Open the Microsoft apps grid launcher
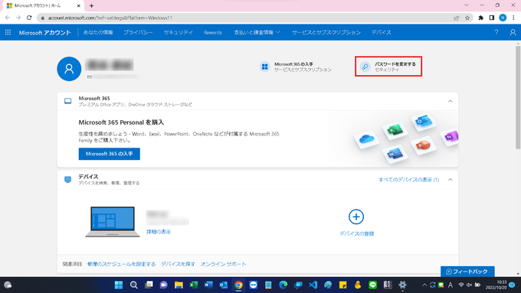The width and height of the screenshot is (521, 293). coord(8,32)
